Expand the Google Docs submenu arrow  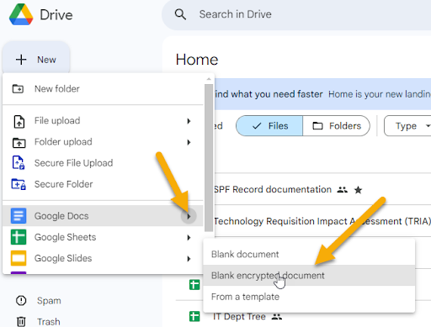click(x=189, y=216)
